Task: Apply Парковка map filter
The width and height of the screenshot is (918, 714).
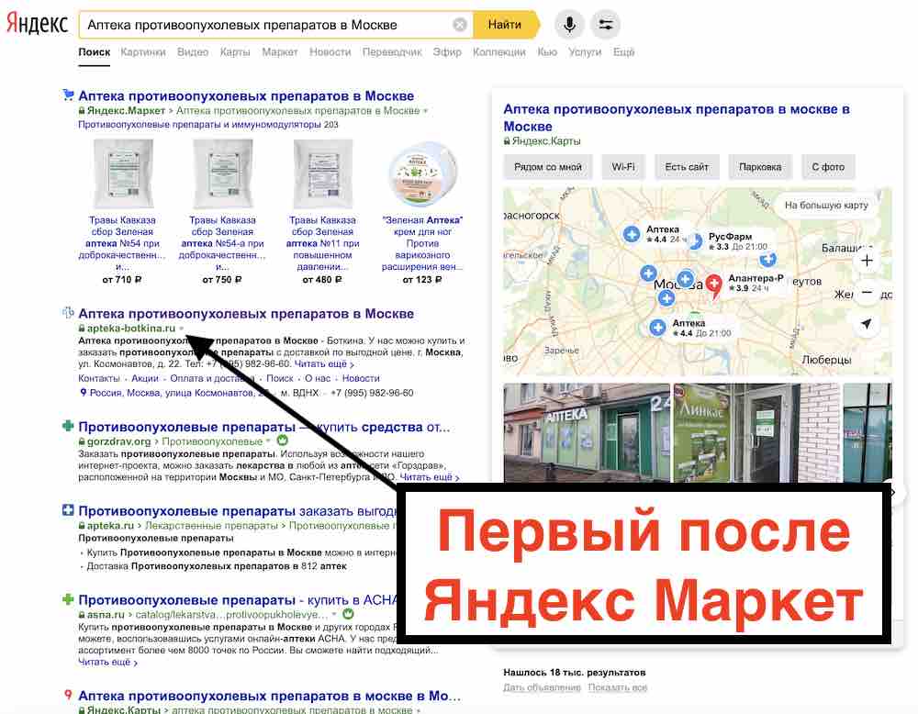Action: click(x=760, y=167)
